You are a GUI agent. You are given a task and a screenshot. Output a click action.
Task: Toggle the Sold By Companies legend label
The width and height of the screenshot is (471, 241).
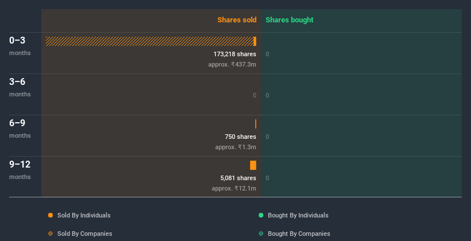tap(84, 234)
